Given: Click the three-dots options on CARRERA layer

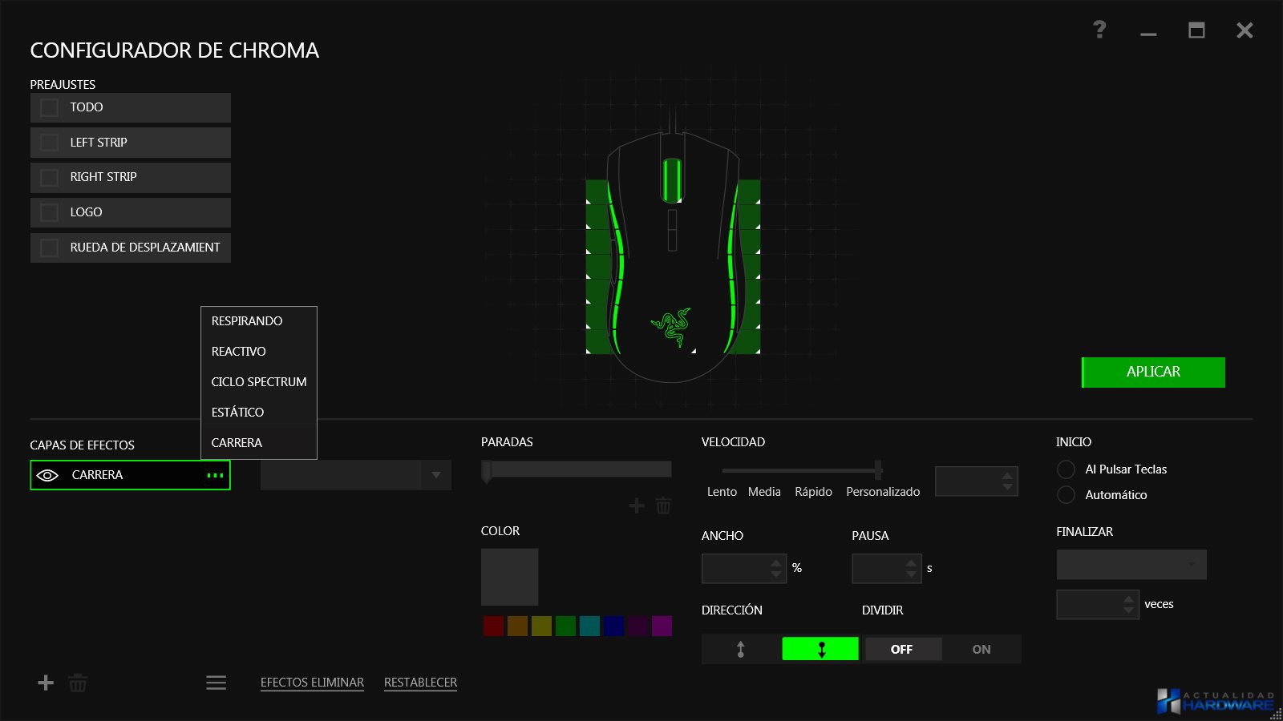Looking at the screenshot, I should coord(215,475).
